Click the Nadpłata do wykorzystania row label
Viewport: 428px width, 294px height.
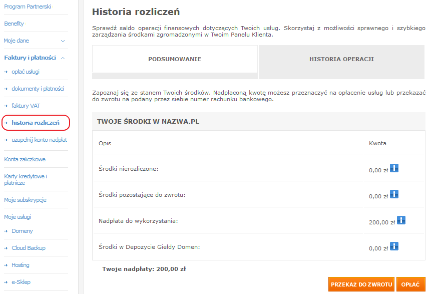point(138,221)
